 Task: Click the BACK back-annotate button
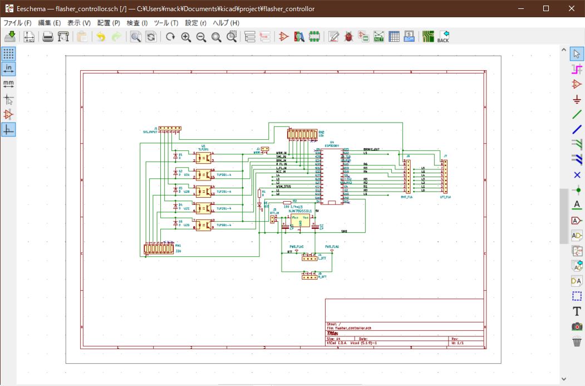tap(443, 36)
